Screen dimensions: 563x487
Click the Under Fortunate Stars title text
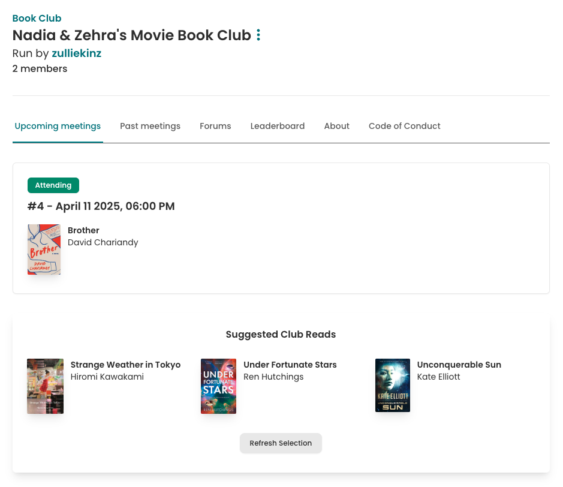click(x=290, y=365)
